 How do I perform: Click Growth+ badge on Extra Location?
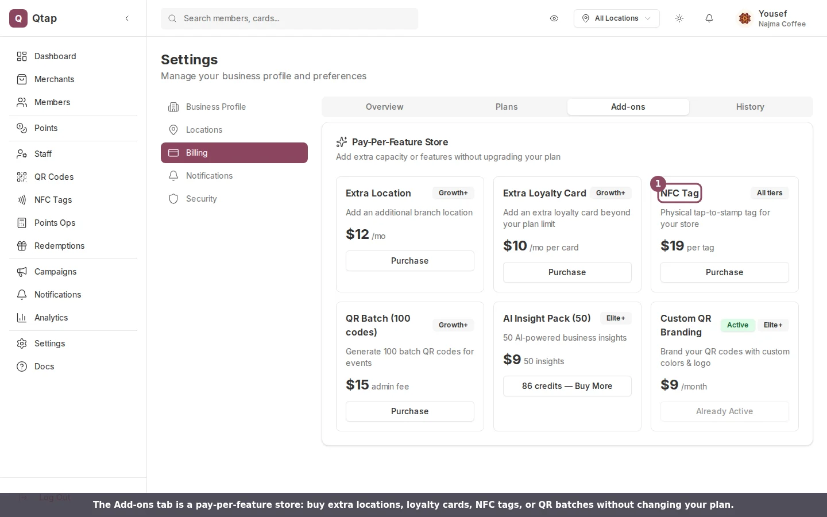[x=453, y=193]
